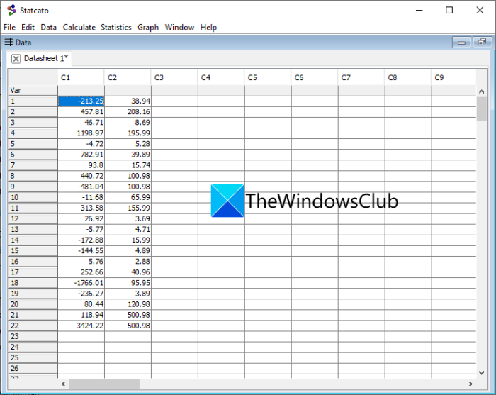Open the Statistics menu
This screenshot has height=395, width=496.
[115, 28]
